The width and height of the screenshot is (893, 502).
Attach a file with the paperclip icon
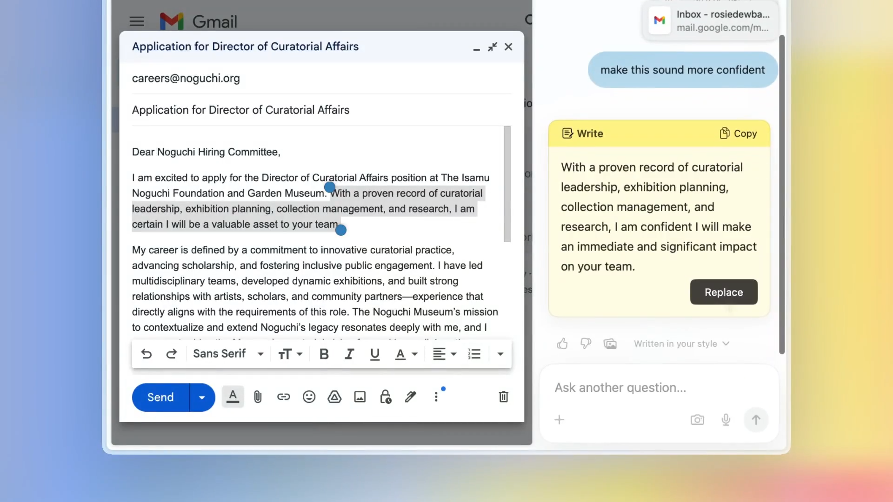(258, 397)
